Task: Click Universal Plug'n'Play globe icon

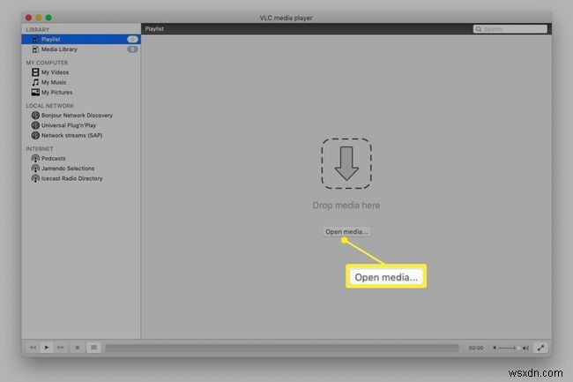Action: point(35,125)
